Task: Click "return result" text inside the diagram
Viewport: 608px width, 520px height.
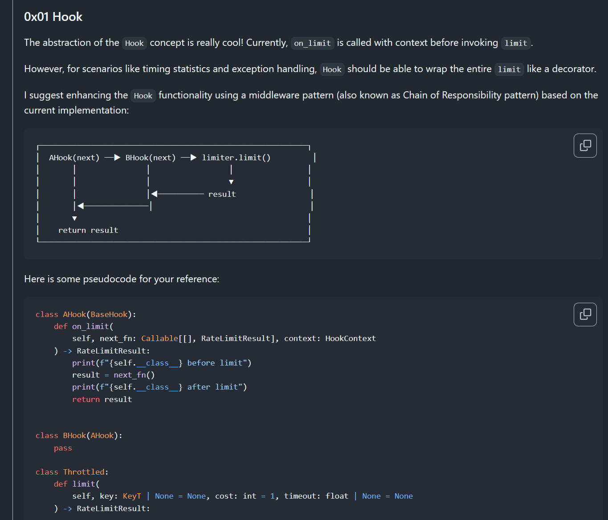Action: click(88, 230)
